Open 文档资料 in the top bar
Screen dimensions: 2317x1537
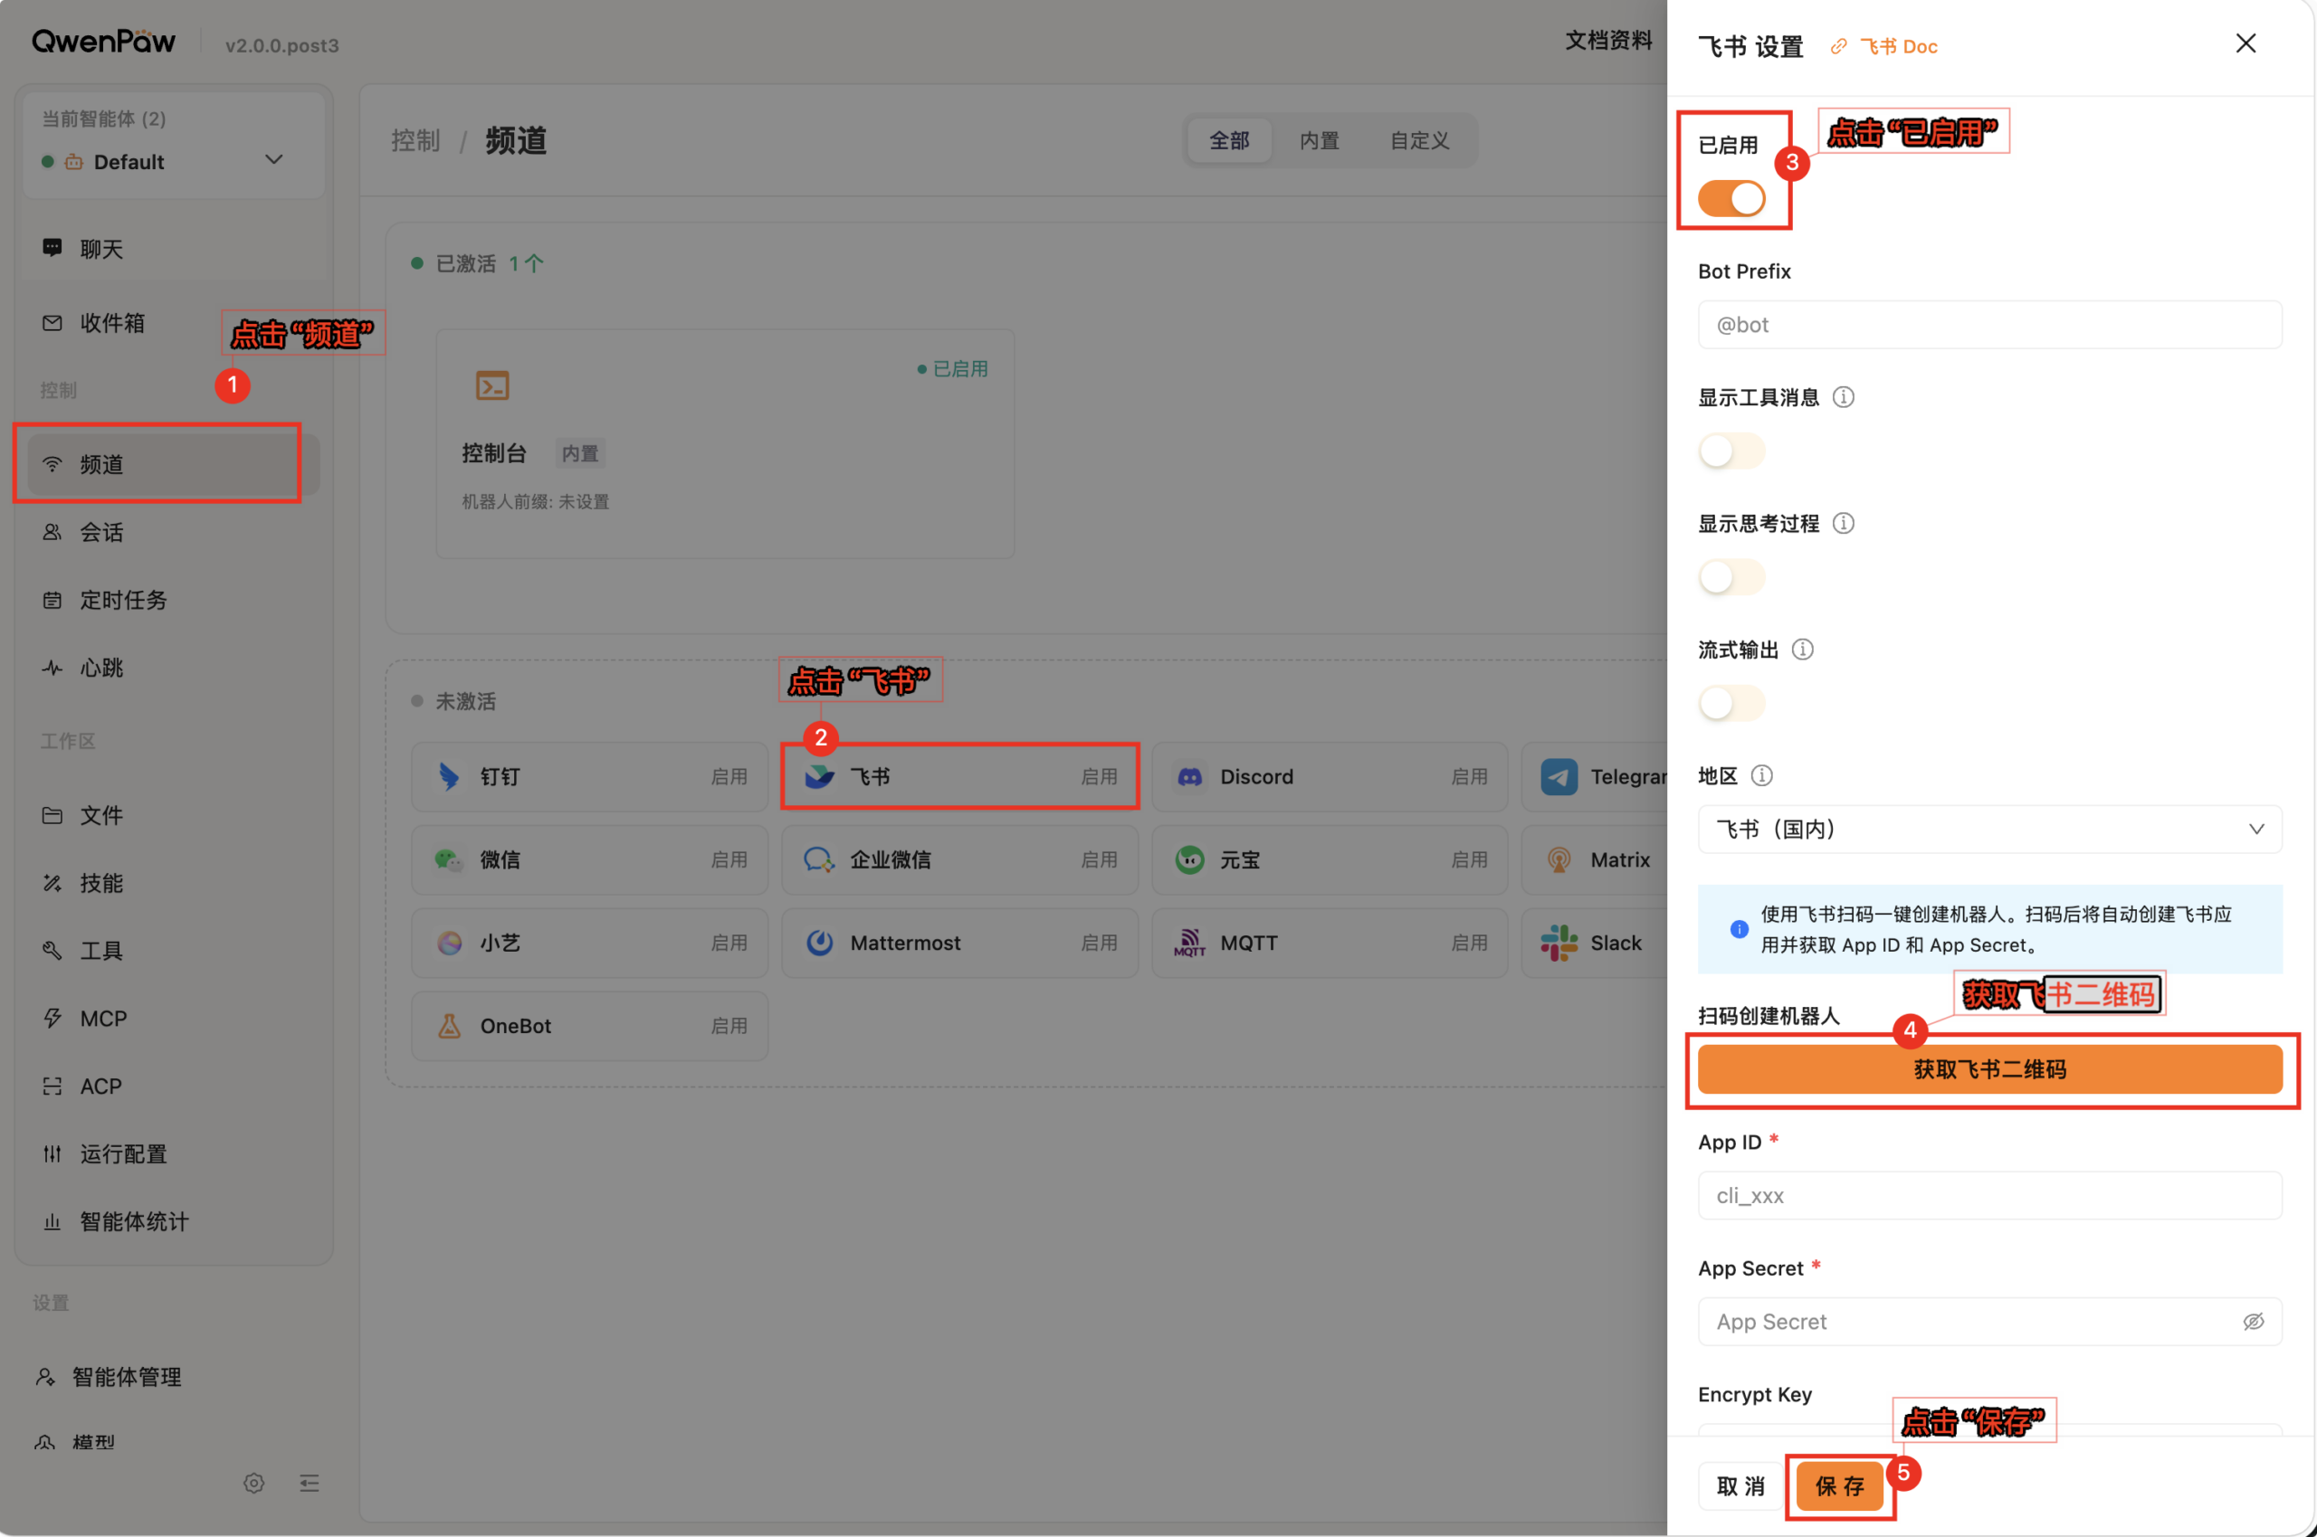pos(1609,40)
